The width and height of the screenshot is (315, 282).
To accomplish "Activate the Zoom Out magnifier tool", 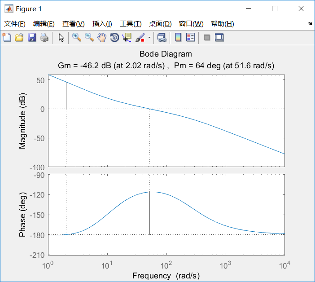I will click(89, 37).
